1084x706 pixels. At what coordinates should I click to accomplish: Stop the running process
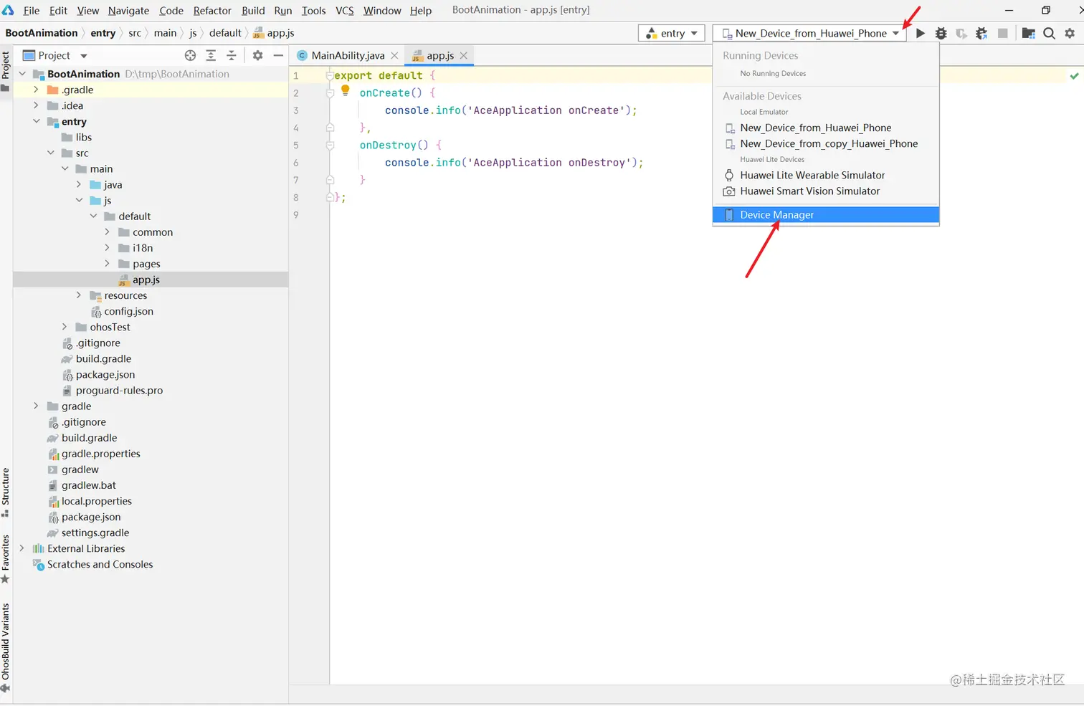[1002, 33]
